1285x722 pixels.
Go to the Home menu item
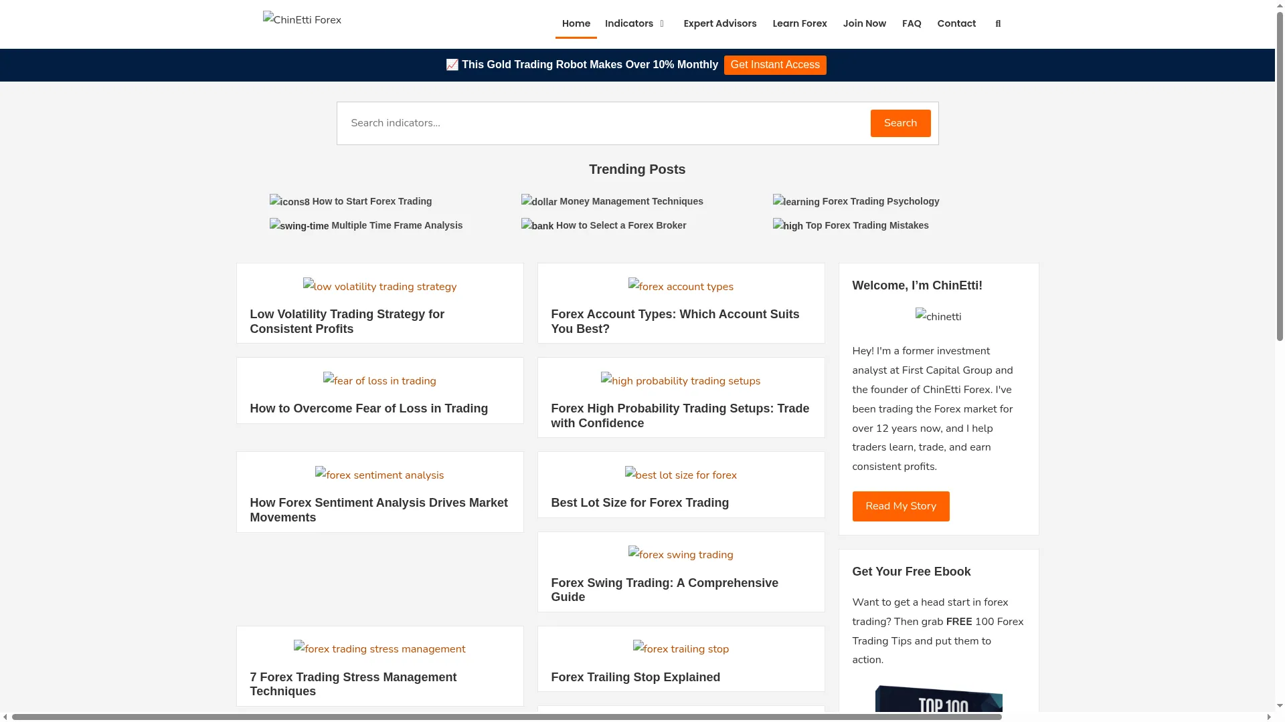[576, 24]
